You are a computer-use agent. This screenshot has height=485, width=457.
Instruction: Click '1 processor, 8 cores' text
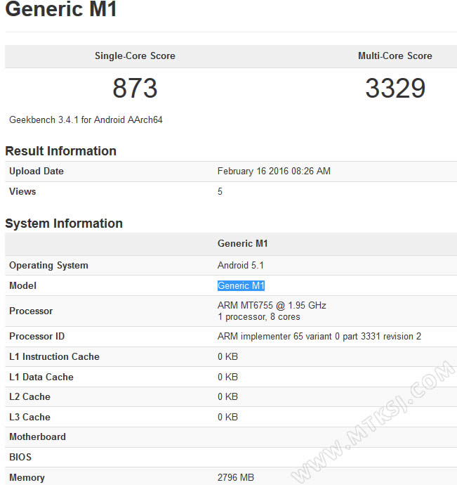pos(259,317)
